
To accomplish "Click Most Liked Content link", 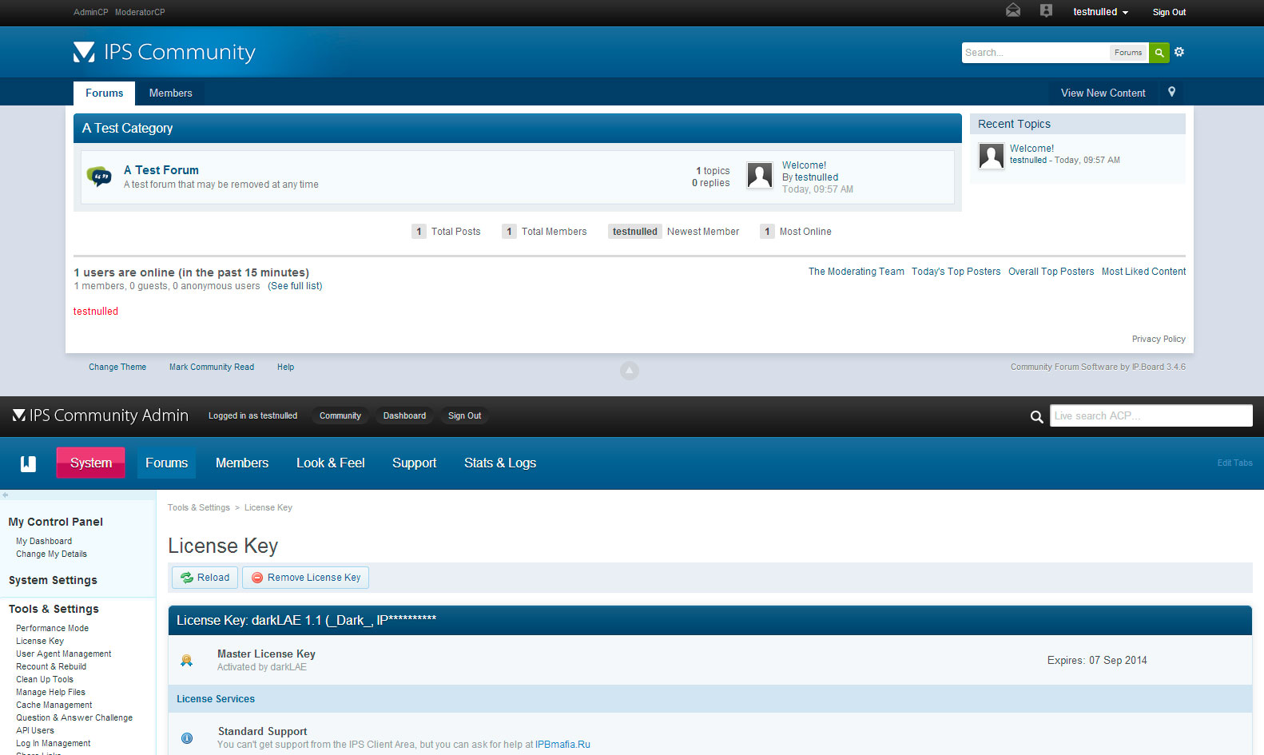I will click(1143, 272).
